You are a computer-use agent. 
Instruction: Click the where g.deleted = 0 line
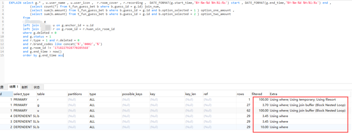click(39, 33)
